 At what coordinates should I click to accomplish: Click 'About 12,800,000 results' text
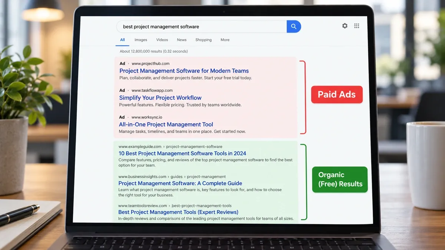pyautogui.click(x=154, y=51)
